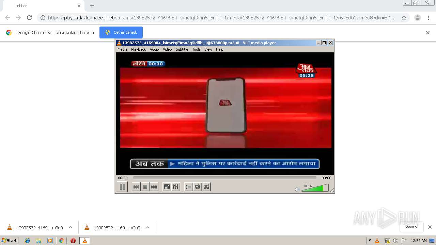Toggle VLC fullscreen video mode

pos(167,187)
